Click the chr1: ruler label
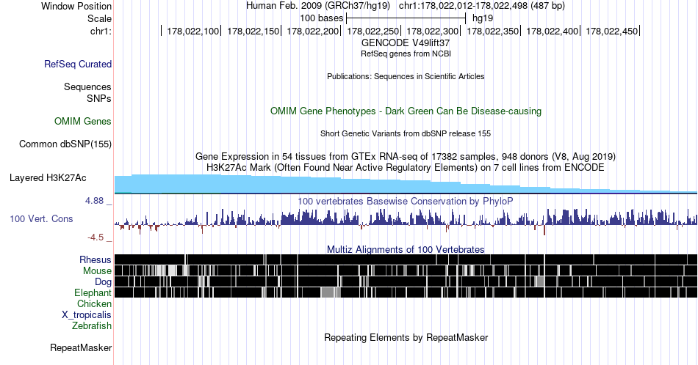This screenshot has width=698, height=365. click(101, 31)
